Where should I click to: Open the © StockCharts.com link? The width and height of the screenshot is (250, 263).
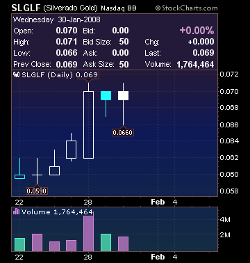[x=186, y=8]
